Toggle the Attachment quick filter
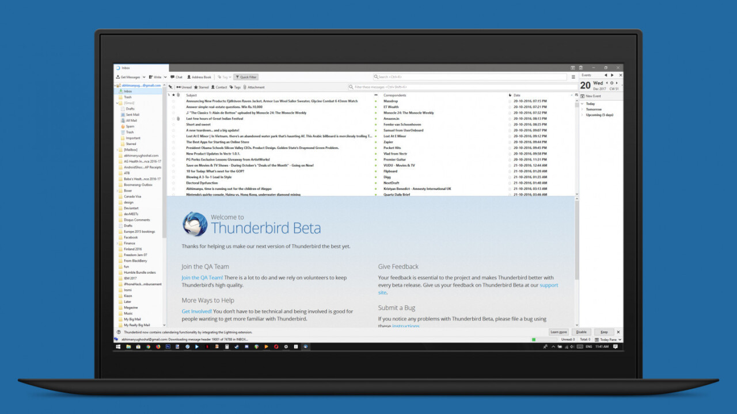 point(254,87)
